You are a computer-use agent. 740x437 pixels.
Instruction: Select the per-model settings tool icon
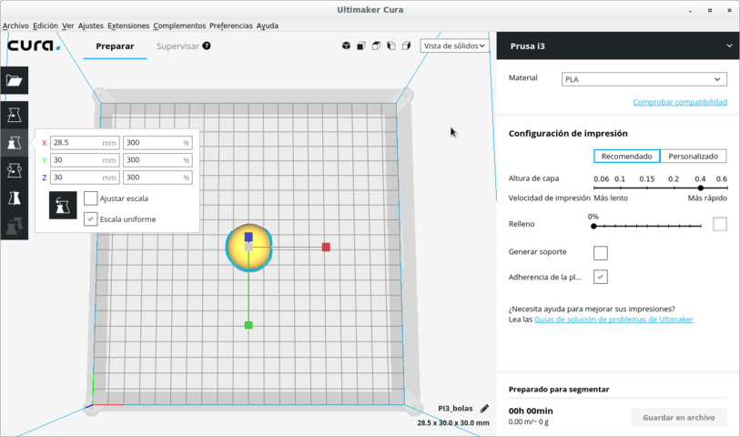[x=15, y=226]
